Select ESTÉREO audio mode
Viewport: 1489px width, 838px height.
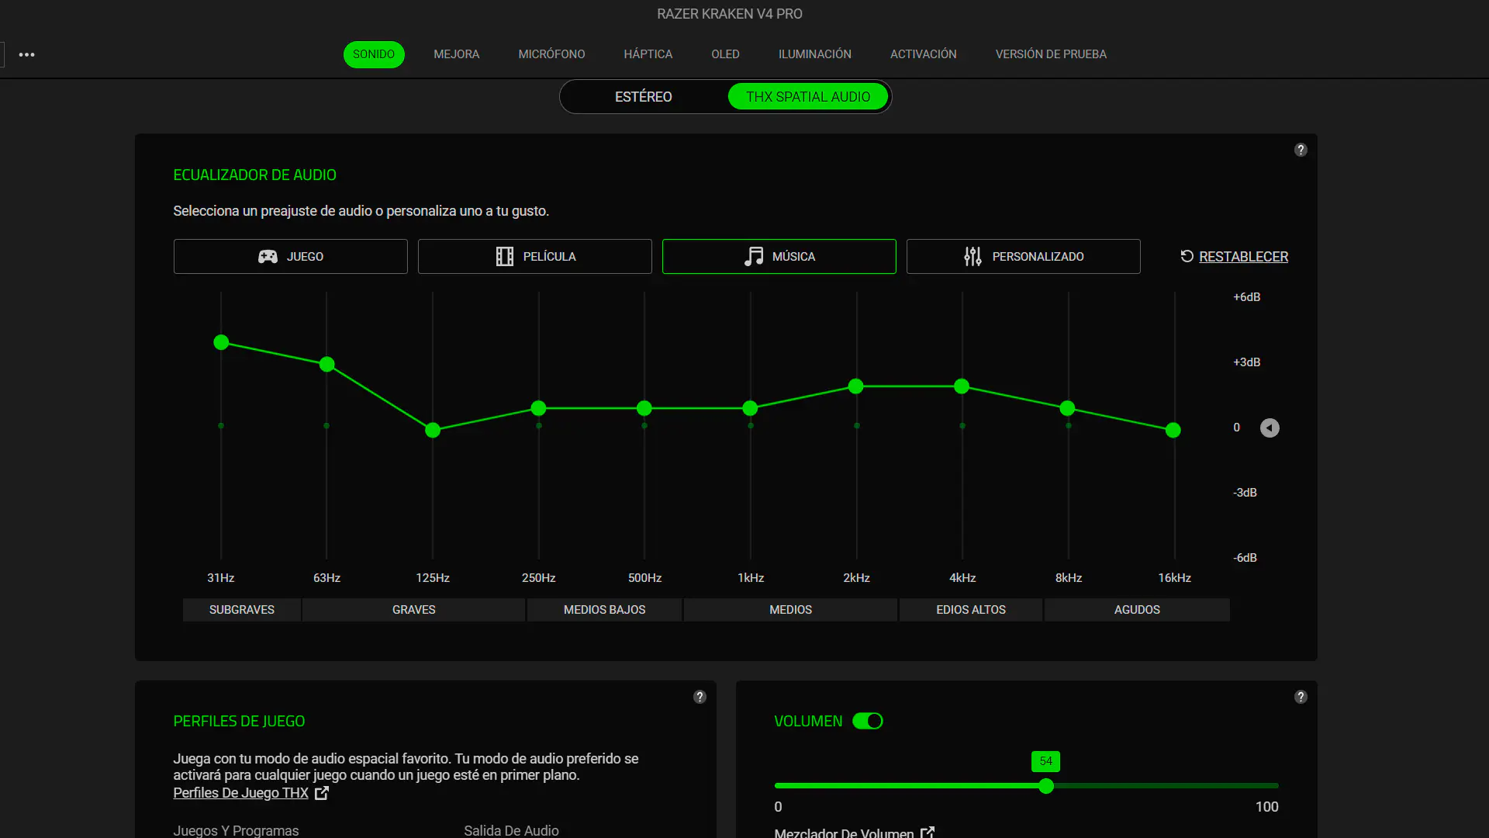[644, 97]
